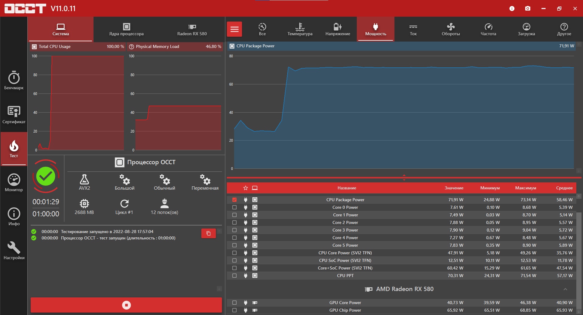Open the Температура sensor tab
This screenshot has height=315, width=583.
click(300, 29)
